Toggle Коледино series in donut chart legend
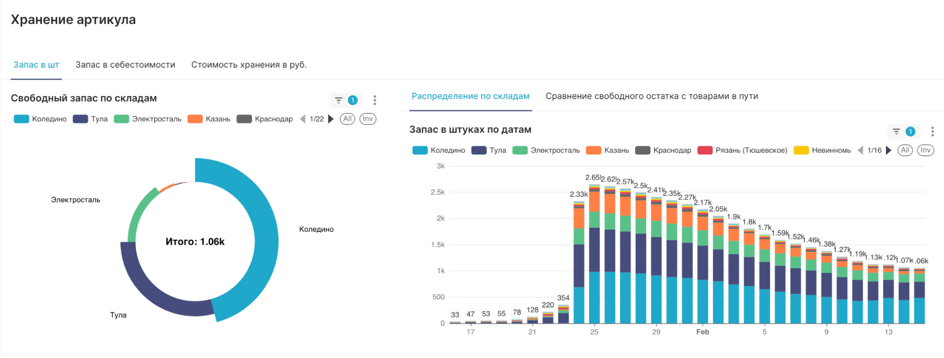The width and height of the screenshot is (944, 358). 41,119
